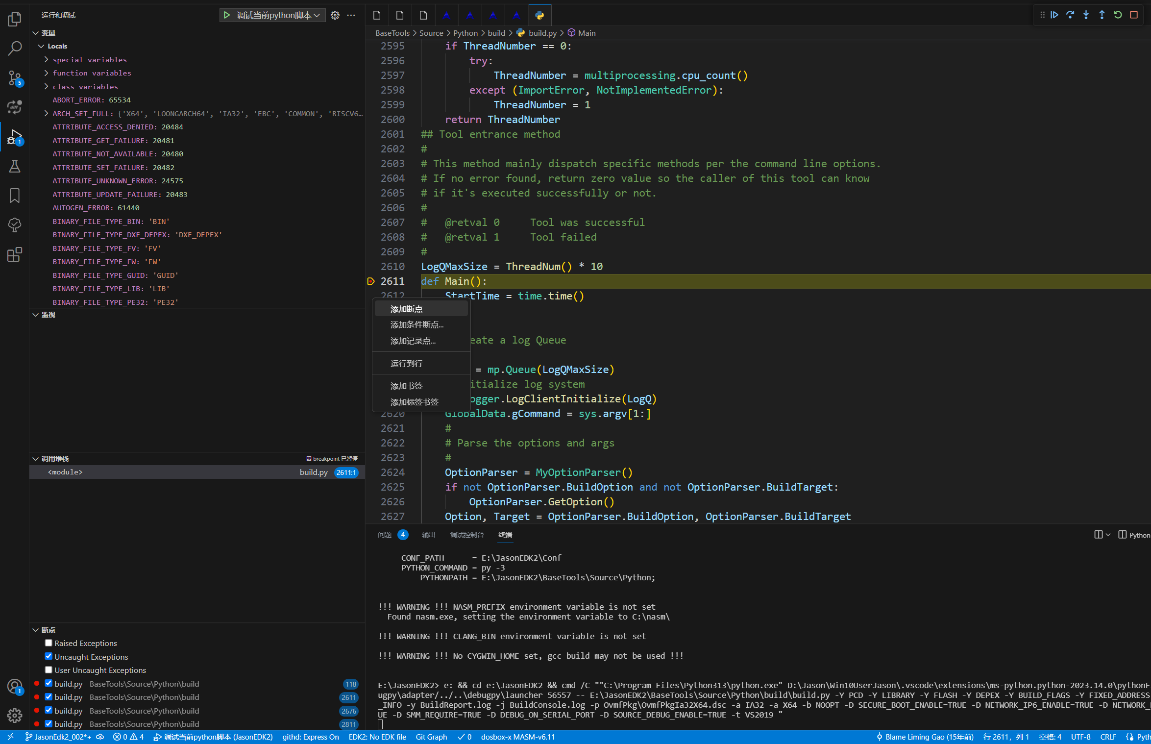Select the ABORT_ERROR variable row
The image size is (1151, 744).
(x=197, y=100)
